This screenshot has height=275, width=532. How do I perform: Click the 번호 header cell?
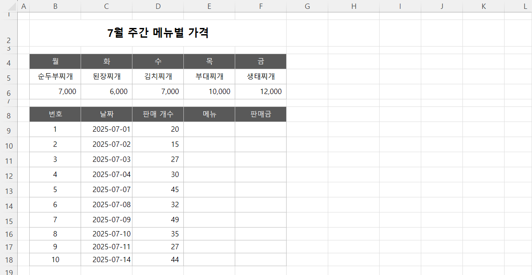pyautogui.click(x=55, y=114)
